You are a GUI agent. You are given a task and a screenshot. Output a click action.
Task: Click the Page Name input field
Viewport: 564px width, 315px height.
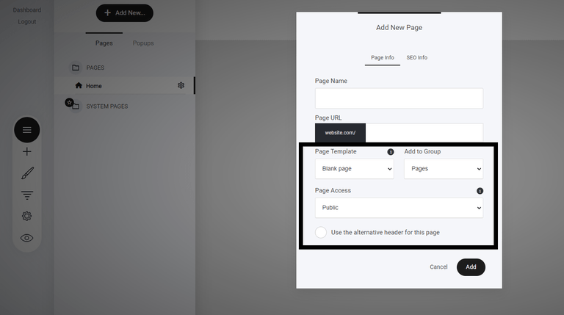(x=399, y=98)
